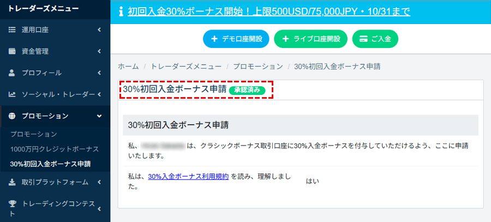Click the person icon beside プロフィール
This screenshot has height=222, width=491.
click(x=12, y=73)
